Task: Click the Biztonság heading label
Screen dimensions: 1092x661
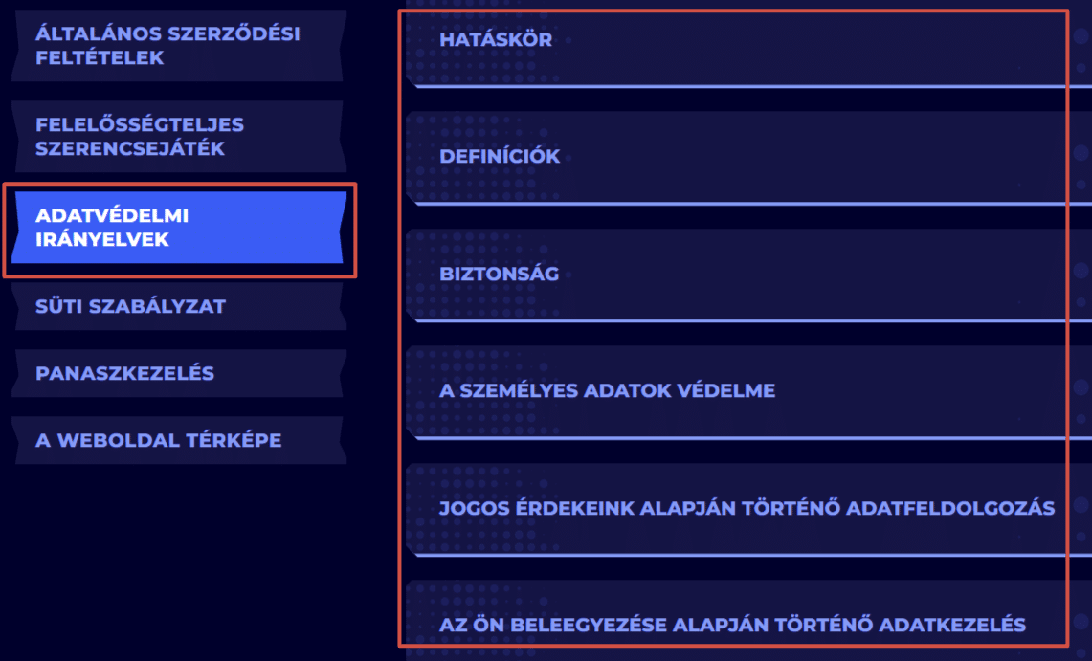Action: [x=500, y=275]
